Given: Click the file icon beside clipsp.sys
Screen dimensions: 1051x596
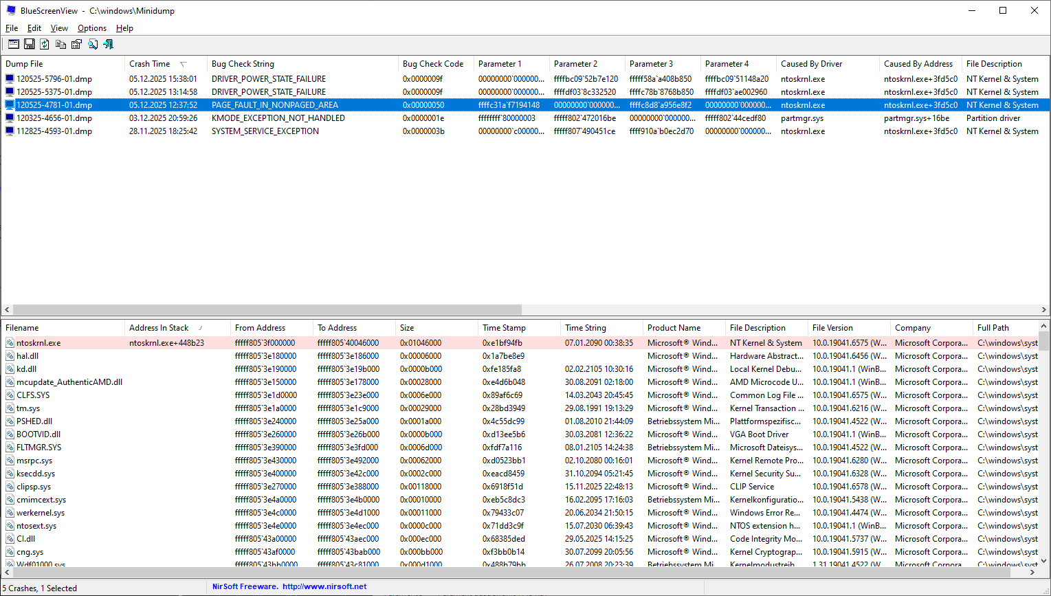Looking at the screenshot, I should (x=10, y=487).
